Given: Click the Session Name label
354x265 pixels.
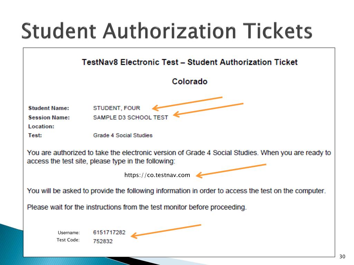Looking at the screenshot, I should coord(49,117).
